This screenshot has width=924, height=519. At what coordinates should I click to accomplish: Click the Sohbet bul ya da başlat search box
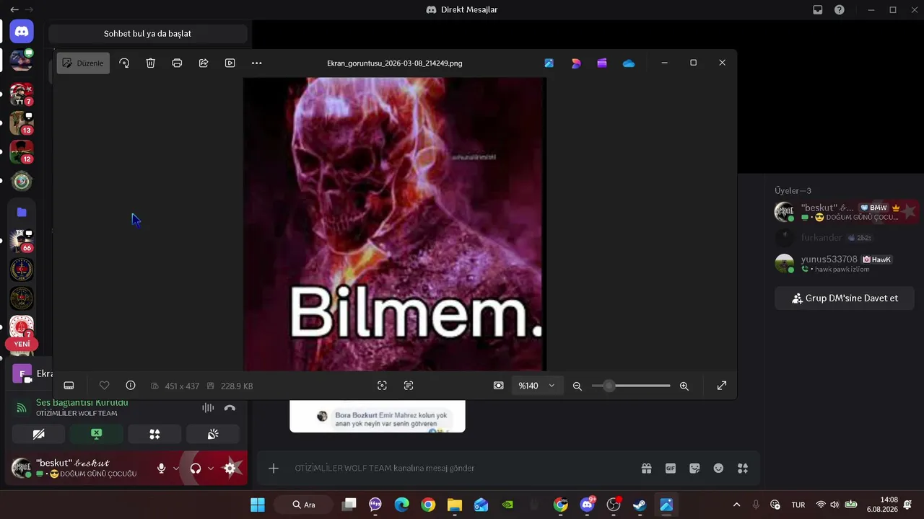147,34
